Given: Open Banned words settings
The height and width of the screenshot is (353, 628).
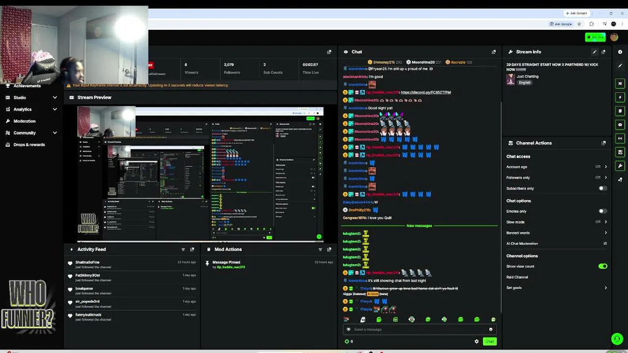Looking at the screenshot, I should click(557, 233).
